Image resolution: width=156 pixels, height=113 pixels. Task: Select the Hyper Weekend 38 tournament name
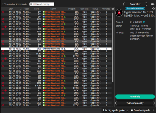click(x=55, y=103)
